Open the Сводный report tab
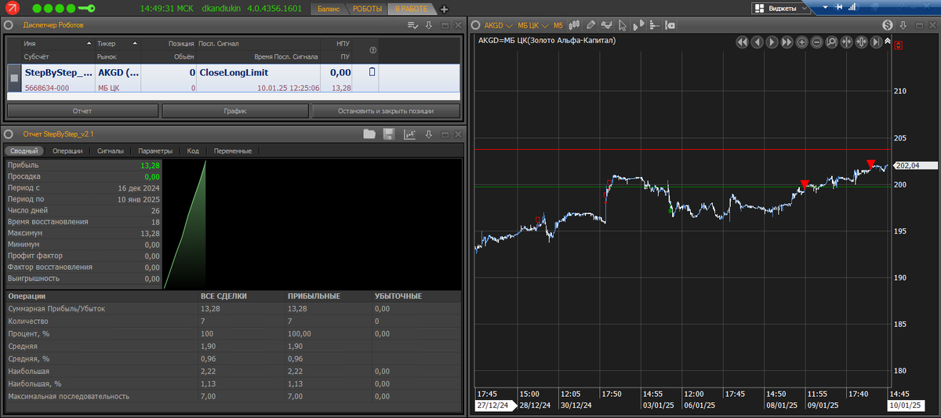This screenshot has height=418, width=941. click(x=24, y=151)
